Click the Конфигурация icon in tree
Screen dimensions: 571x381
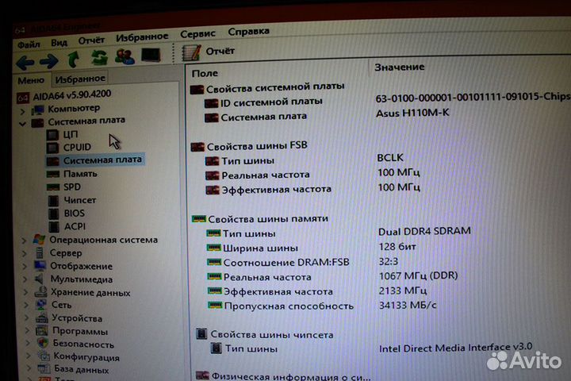click(x=44, y=356)
